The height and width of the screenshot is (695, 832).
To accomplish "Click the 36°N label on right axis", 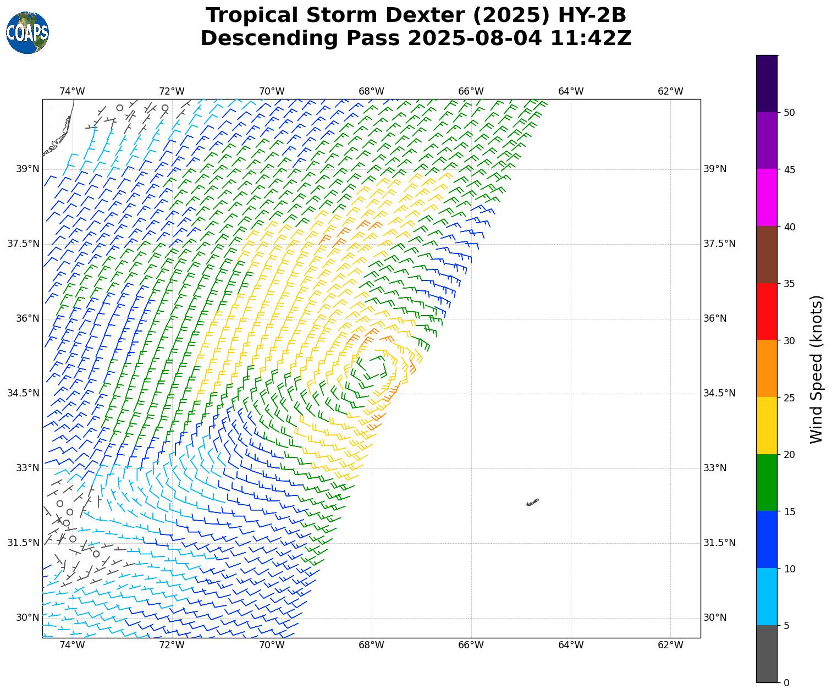I will [x=715, y=319].
